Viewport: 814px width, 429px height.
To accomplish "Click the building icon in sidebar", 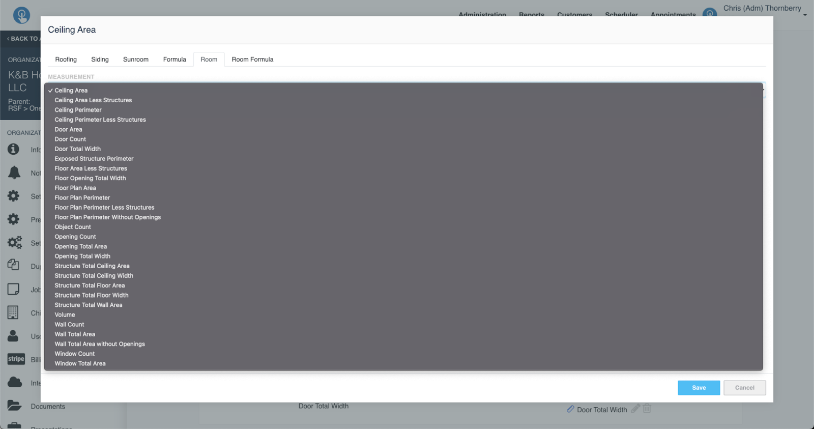I will click(13, 312).
